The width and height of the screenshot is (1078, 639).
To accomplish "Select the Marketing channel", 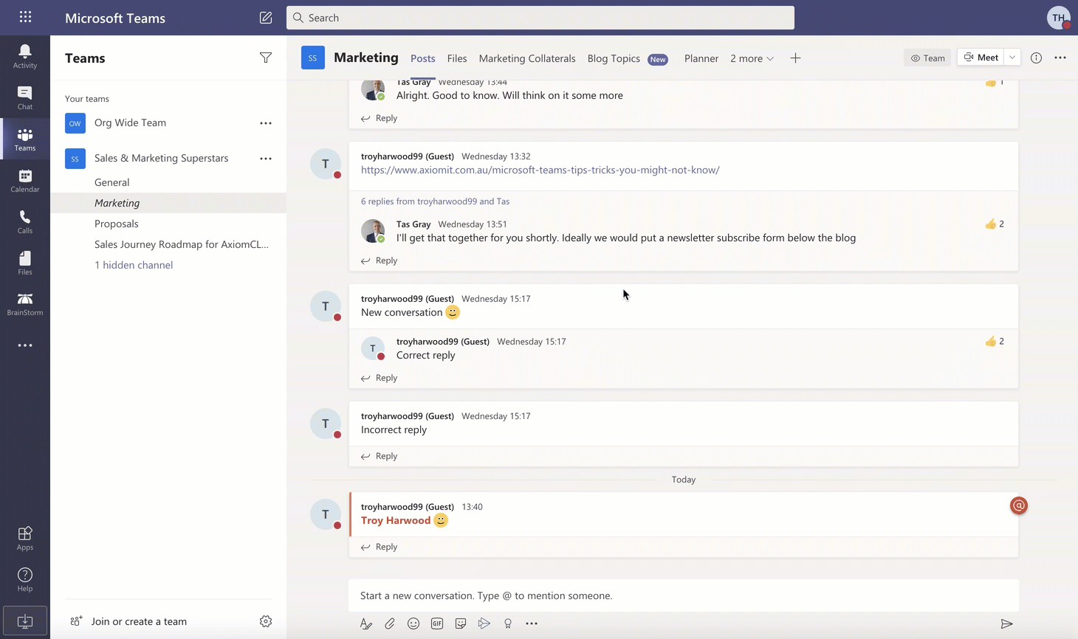I will point(168,203).
